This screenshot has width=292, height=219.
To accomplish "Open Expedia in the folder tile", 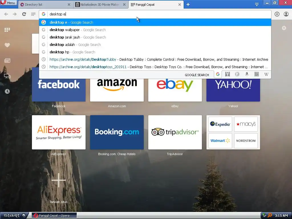I will click(220, 124).
